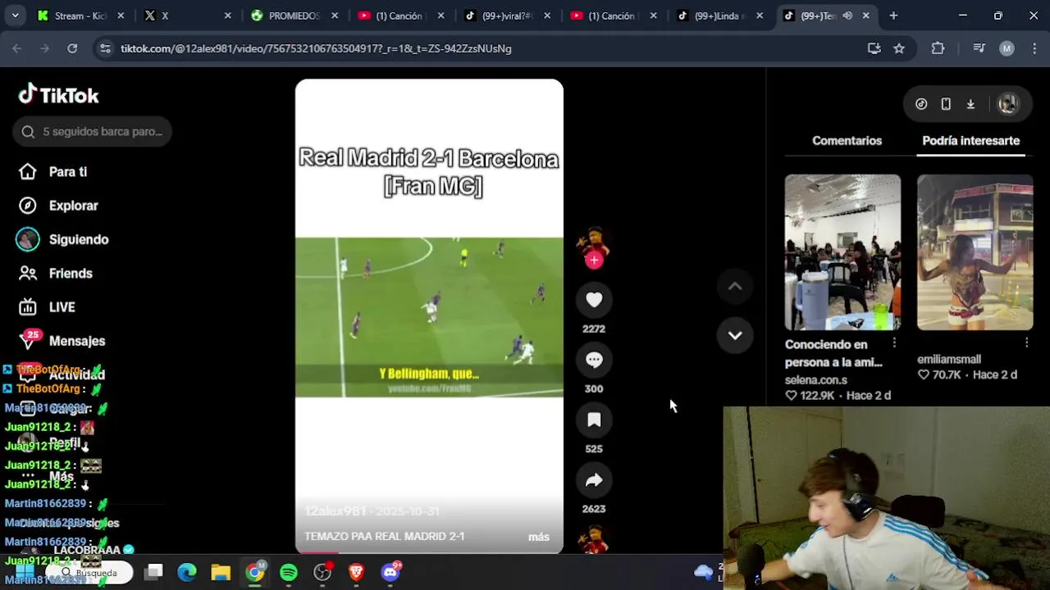
Task: Open the emiliamsmall video thumbnail
Action: [x=975, y=252]
